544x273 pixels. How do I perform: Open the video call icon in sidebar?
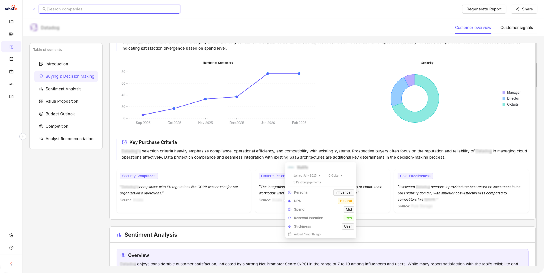point(11,34)
